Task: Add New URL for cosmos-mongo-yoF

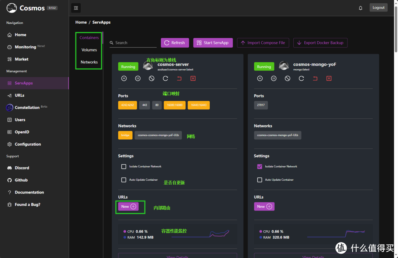Action: click(264, 206)
